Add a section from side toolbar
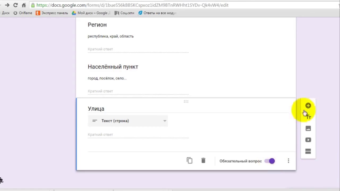 point(308,151)
